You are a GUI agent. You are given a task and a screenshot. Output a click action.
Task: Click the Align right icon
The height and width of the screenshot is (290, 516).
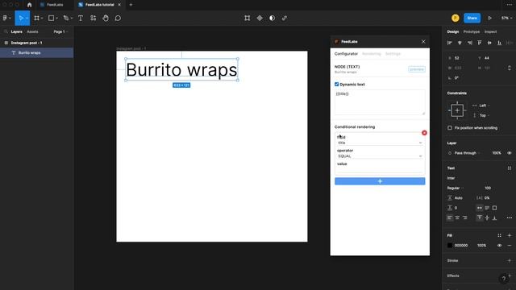tap(469, 43)
